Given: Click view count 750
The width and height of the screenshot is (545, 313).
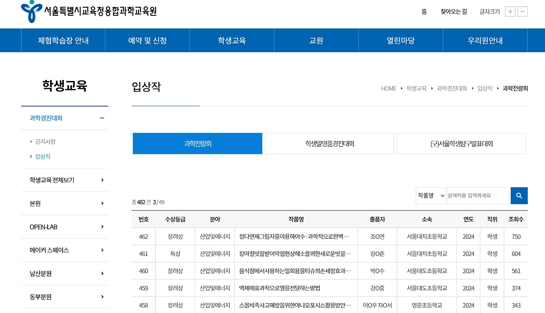Looking at the screenshot, I should (516, 236).
